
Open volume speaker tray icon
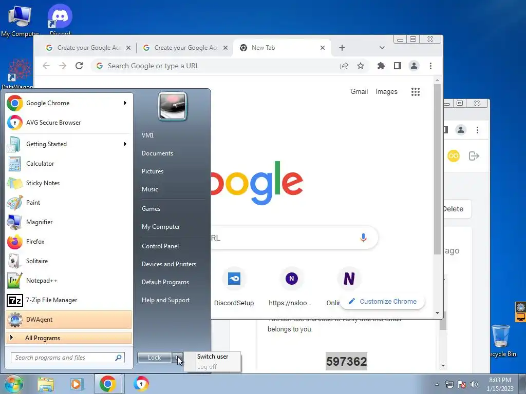[x=474, y=384]
